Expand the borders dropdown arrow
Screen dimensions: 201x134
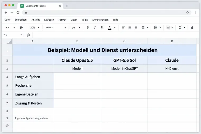click(x=160, y=27)
